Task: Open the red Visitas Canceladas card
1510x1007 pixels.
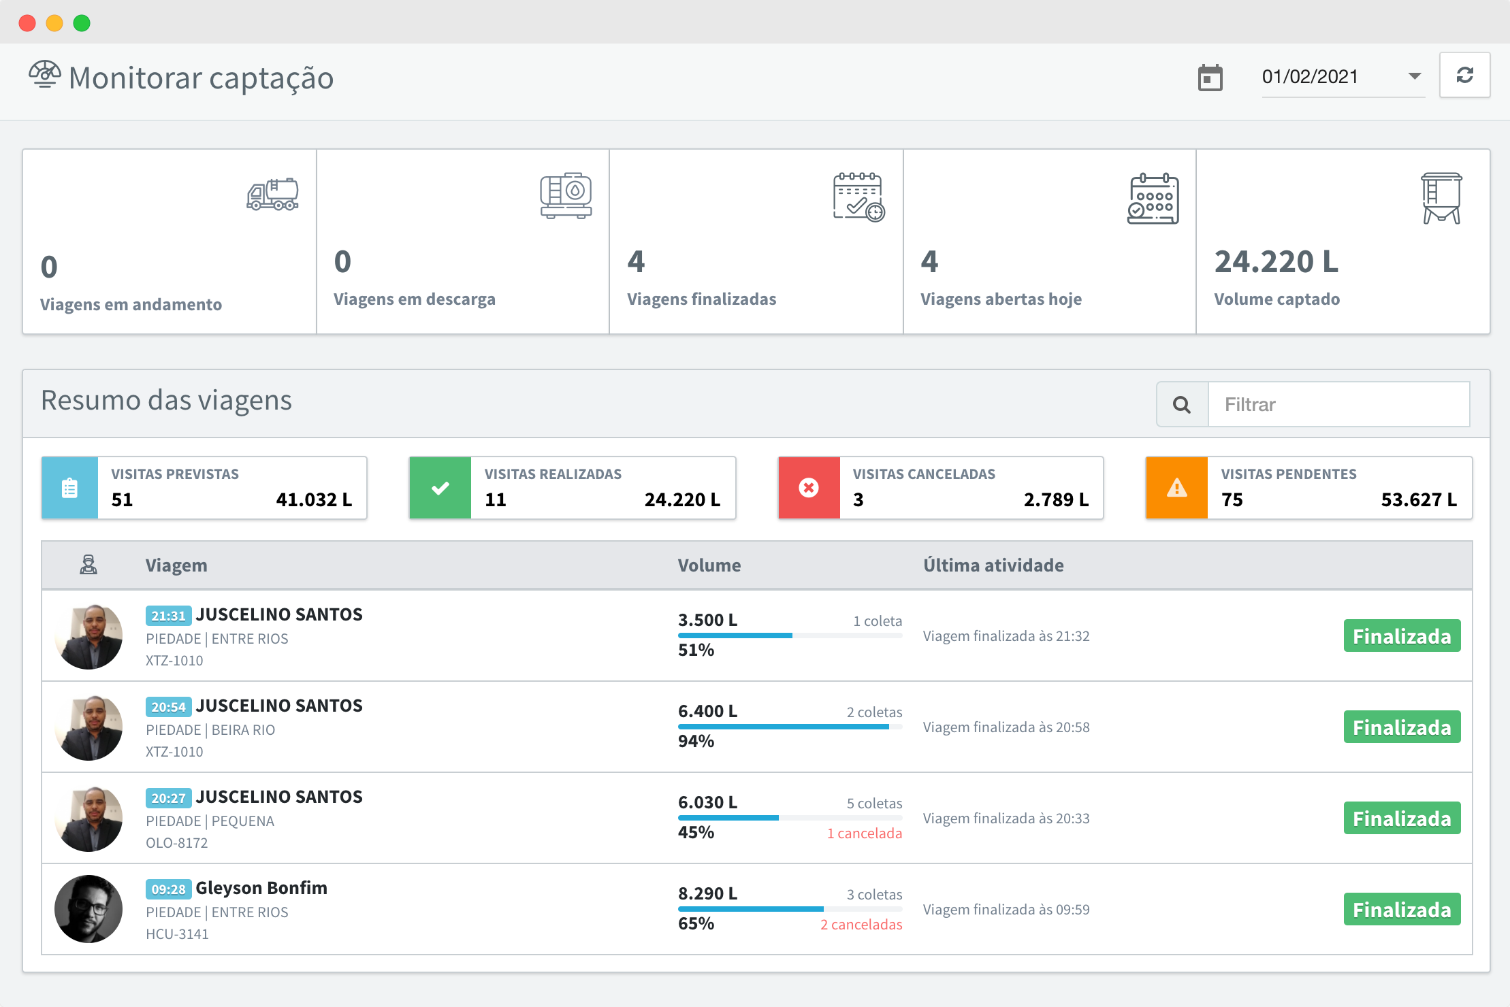Action: tap(940, 488)
